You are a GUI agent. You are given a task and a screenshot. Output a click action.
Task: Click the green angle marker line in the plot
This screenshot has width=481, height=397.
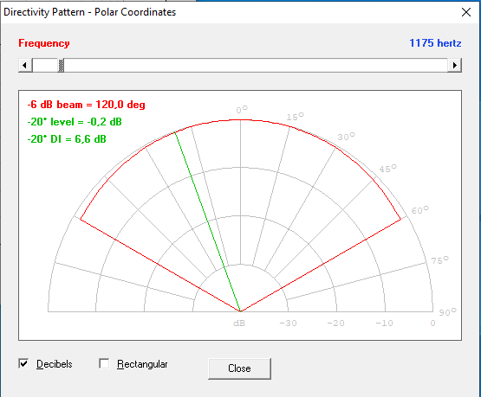coord(207,221)
